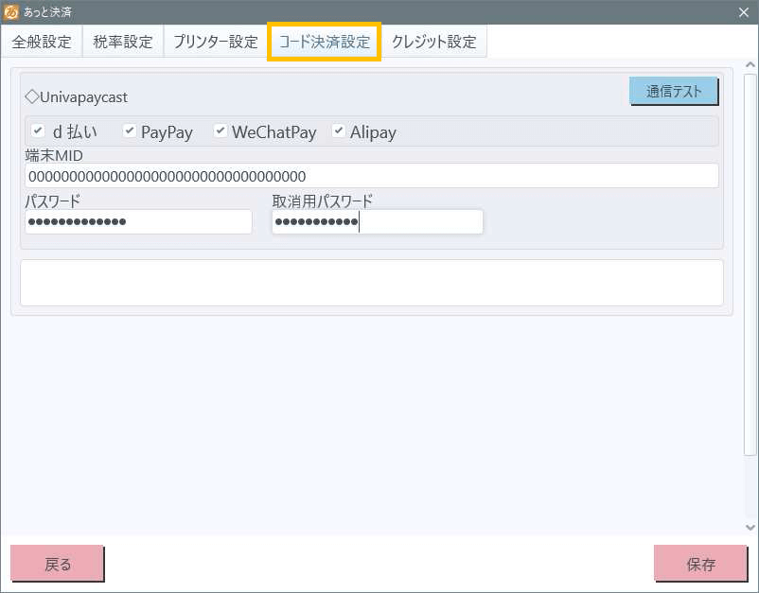Image resolution: width=759 pixels, height=593 pixels.
Task: Select the コード決済設定 tab
Action: tap(324, 43)
